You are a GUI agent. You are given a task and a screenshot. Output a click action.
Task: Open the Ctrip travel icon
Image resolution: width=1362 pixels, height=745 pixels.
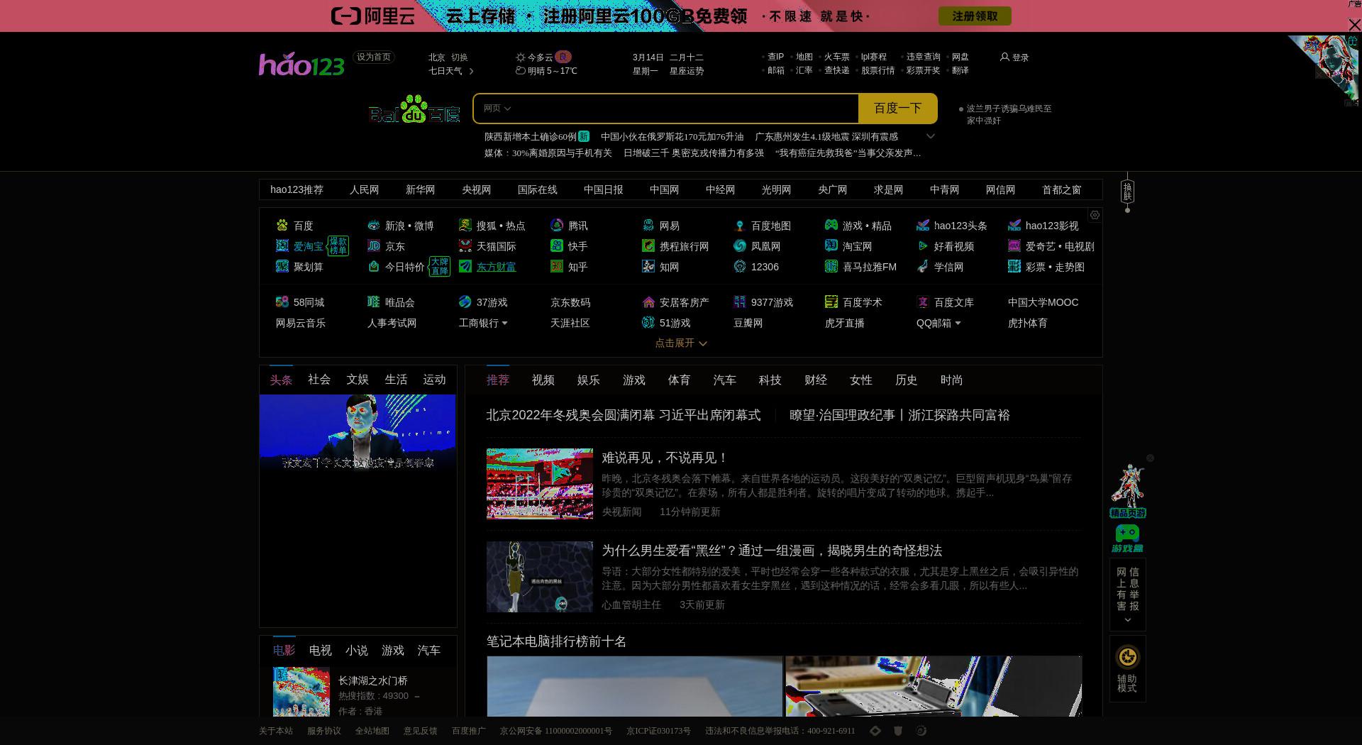click(648, 246)
